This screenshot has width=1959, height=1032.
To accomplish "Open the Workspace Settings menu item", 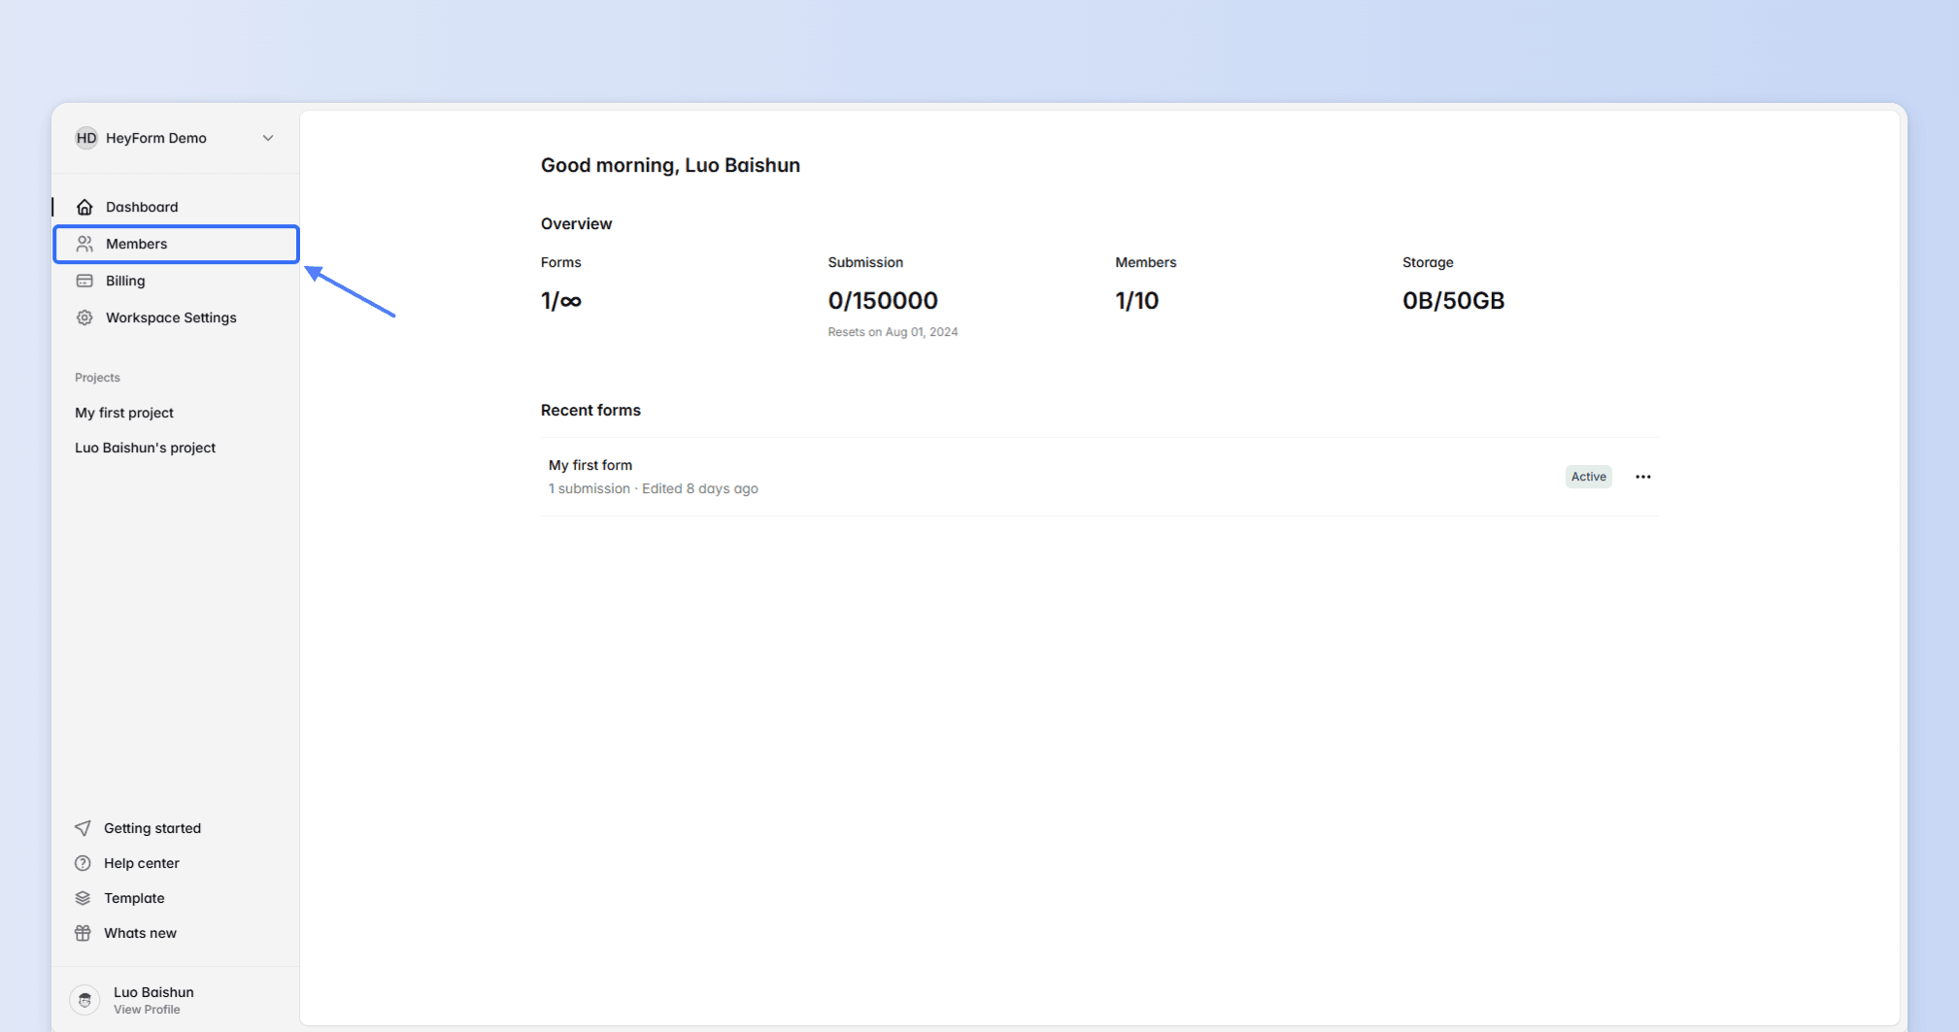I will point(171,317).
